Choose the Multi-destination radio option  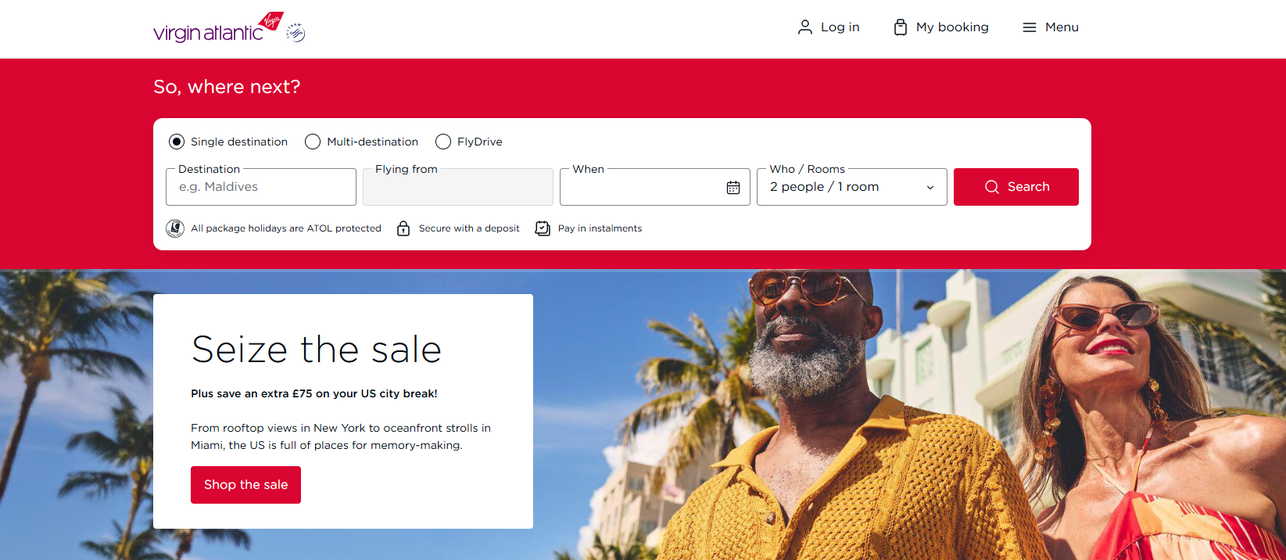313,142
